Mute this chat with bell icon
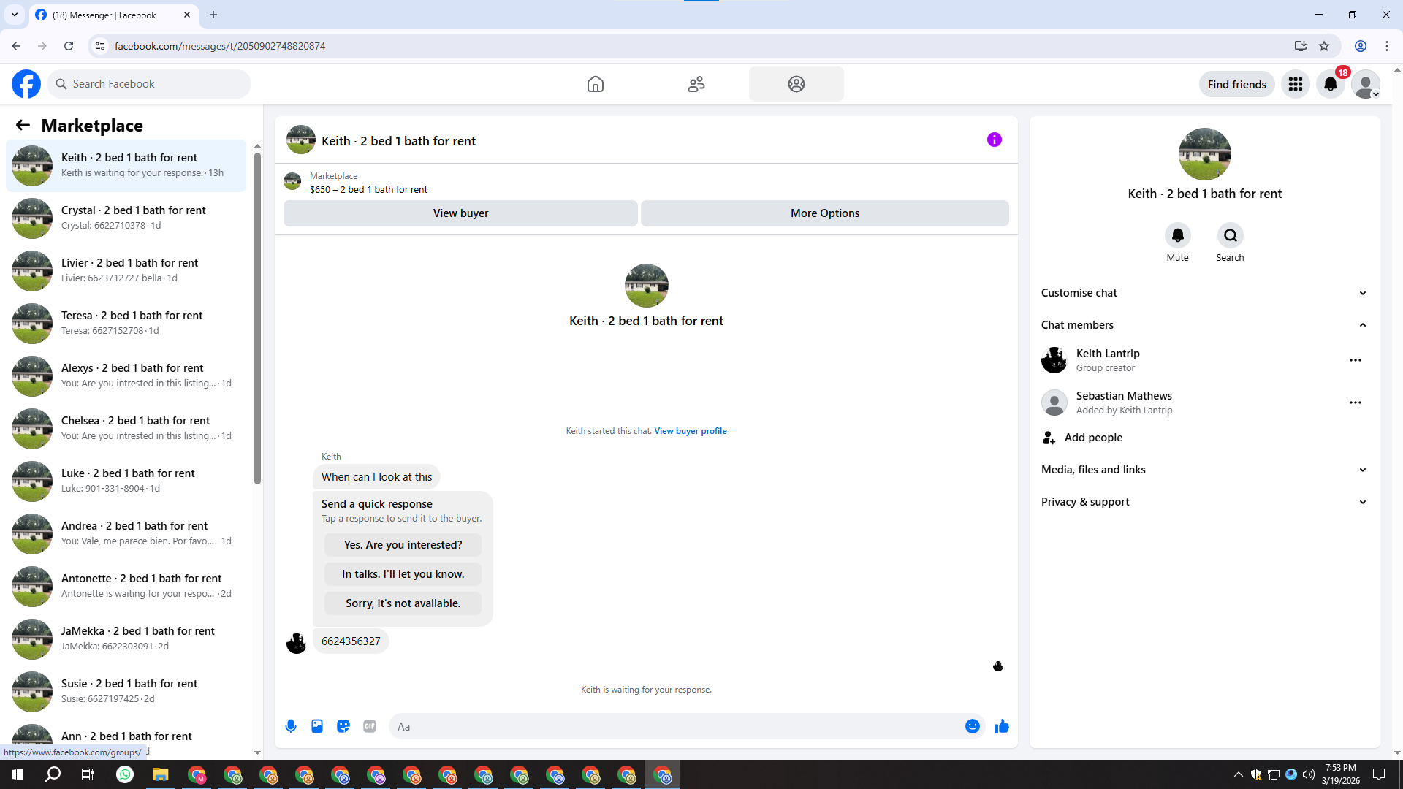This screenshot has width=1403, height=789. [1177, 235]
